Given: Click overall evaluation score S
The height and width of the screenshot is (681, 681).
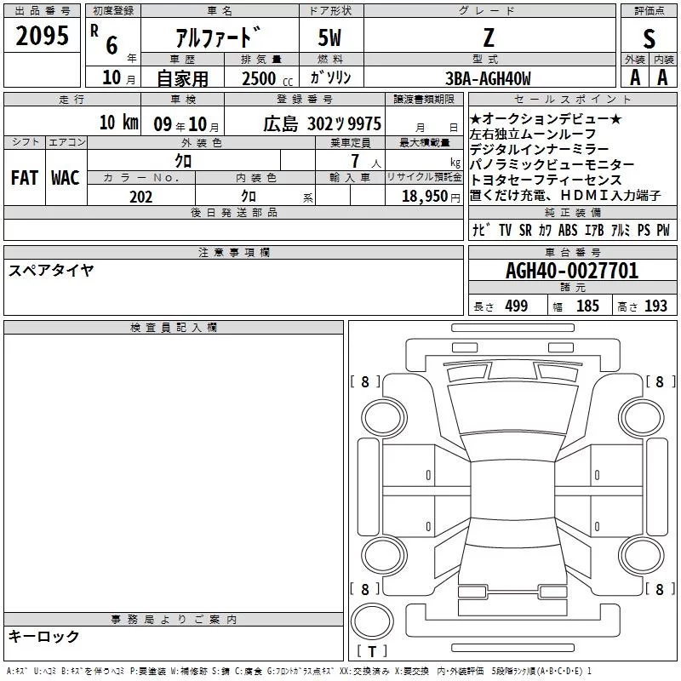Looking at the screenshot, I should tap(649, 38).
